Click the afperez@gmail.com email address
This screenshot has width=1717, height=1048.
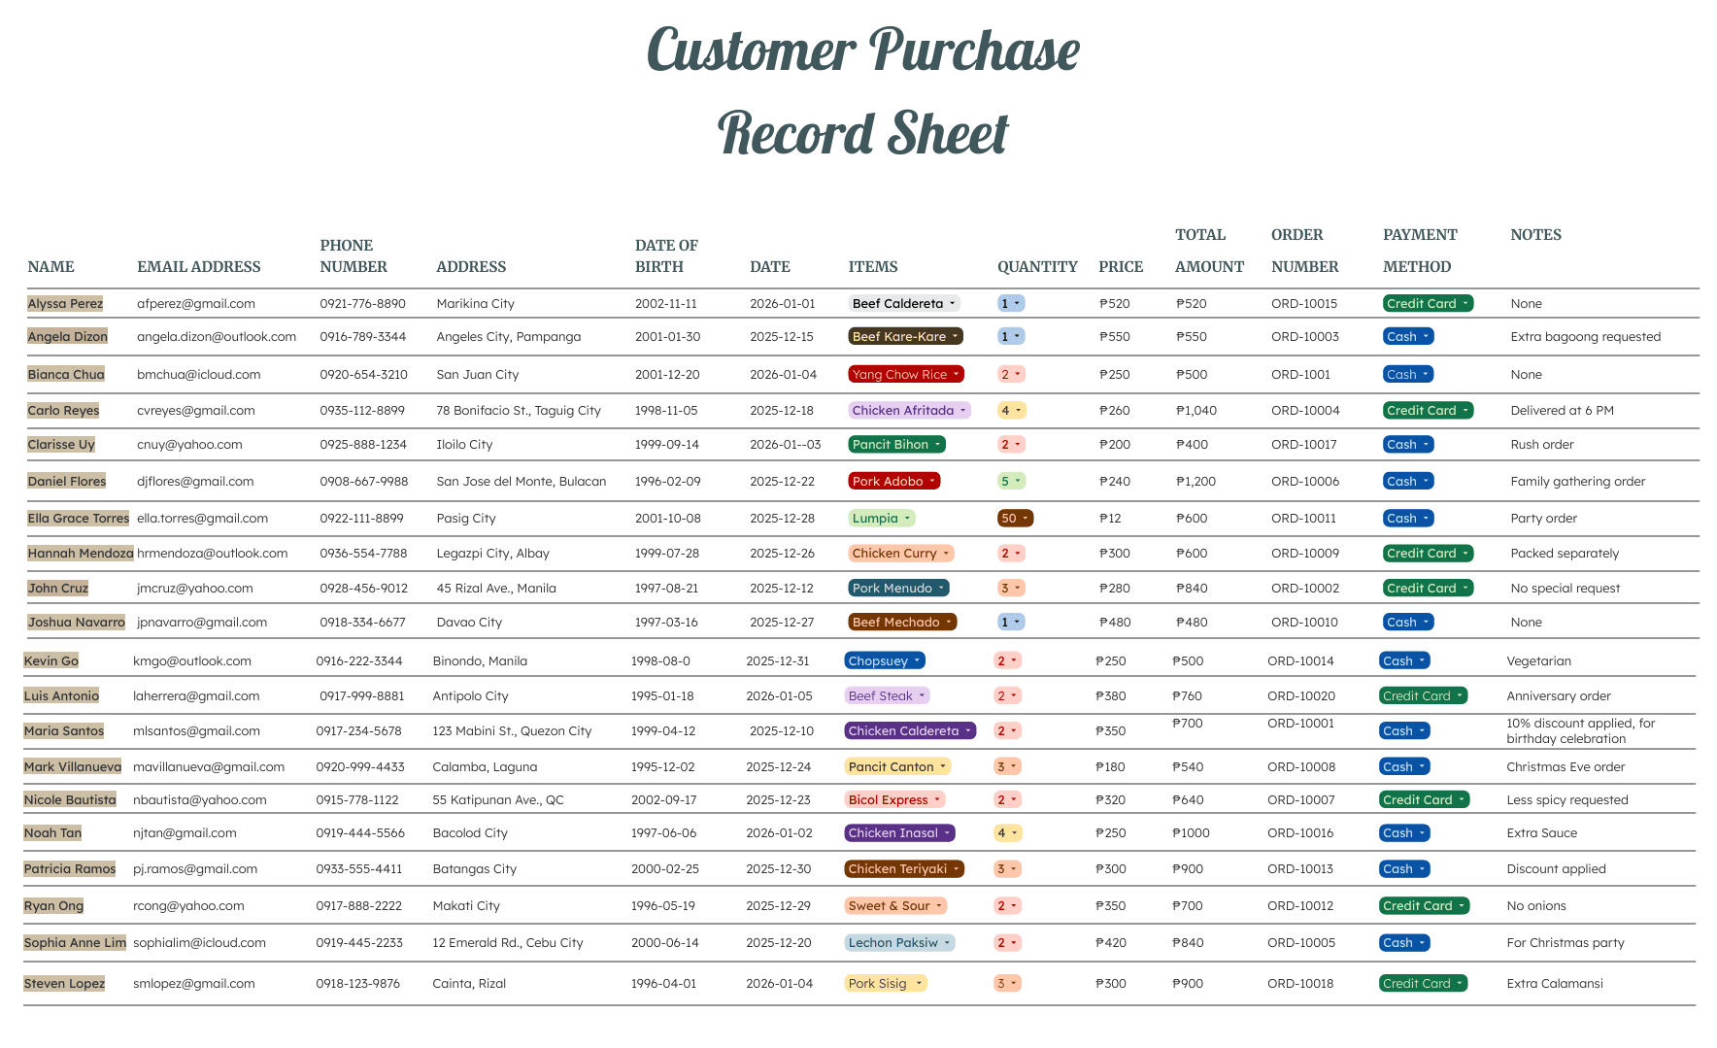tap(196, 304)
